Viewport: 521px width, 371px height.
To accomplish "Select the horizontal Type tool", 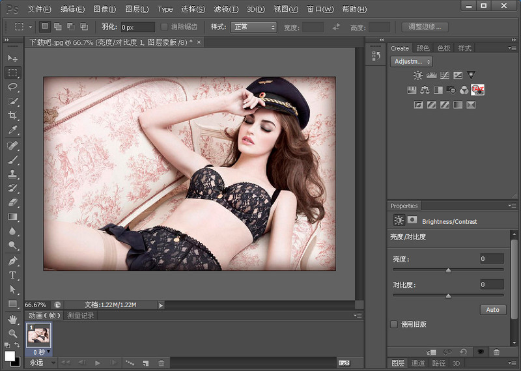I will (x=12, y=275).
